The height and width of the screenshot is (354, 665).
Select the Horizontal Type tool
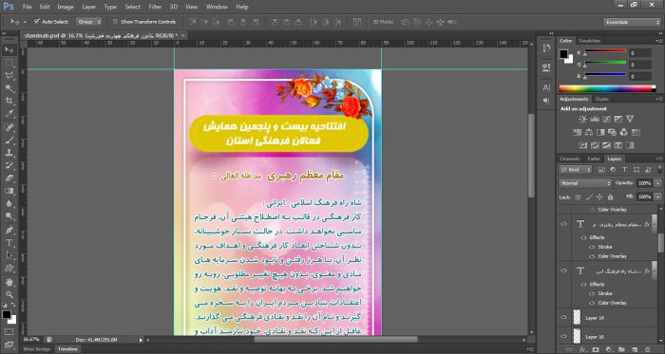(9, 243)
